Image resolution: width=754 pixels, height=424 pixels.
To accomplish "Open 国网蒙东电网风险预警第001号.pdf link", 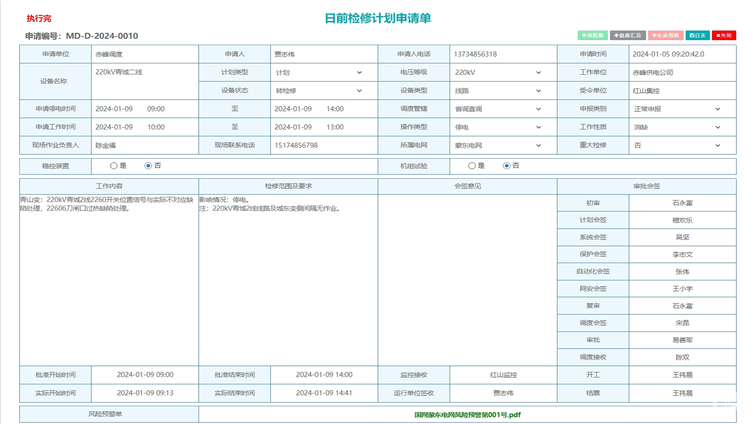I will click(x=467, y=415).
